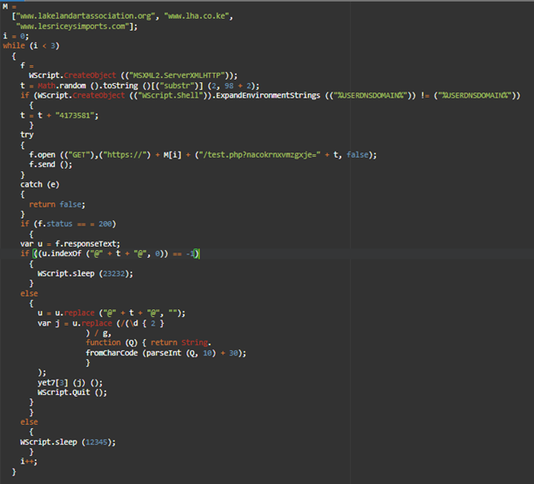Click the "MSXML2.ServerXMLHTTP" string
The height and width of the screenshot is (484, 534).
tap(179, 75)
